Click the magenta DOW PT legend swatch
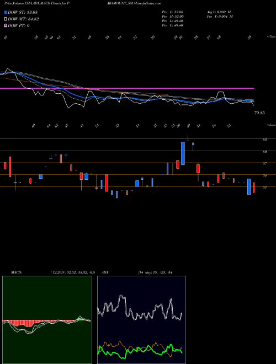 (6, 25)
